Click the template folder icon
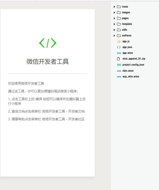Viewport: 159px width, 190px height. [119, 24]
